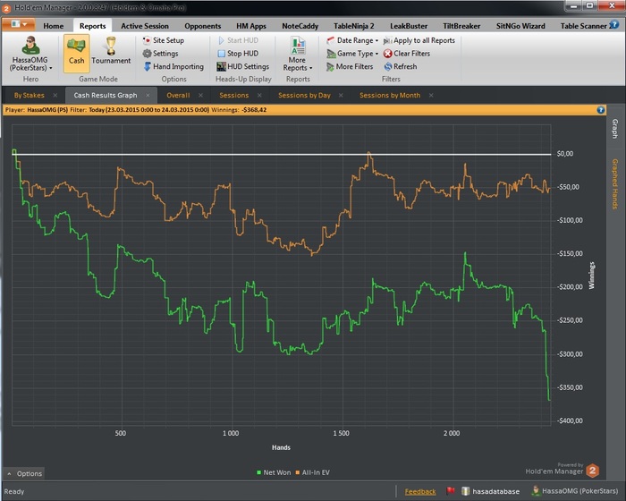626x501 pixels.
Task: Click HassaOMG (PokerStars) in status bar
Action: click(575, 491)
